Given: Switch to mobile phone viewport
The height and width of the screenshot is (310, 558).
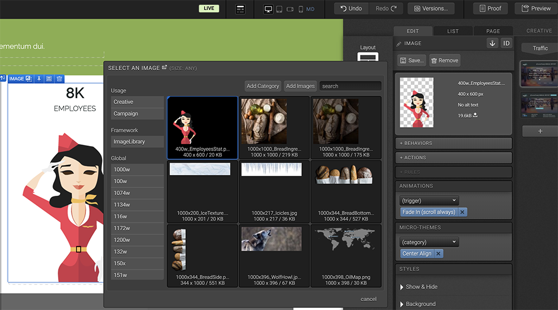Looking at the screenshot, I should (x=301, y=9).
